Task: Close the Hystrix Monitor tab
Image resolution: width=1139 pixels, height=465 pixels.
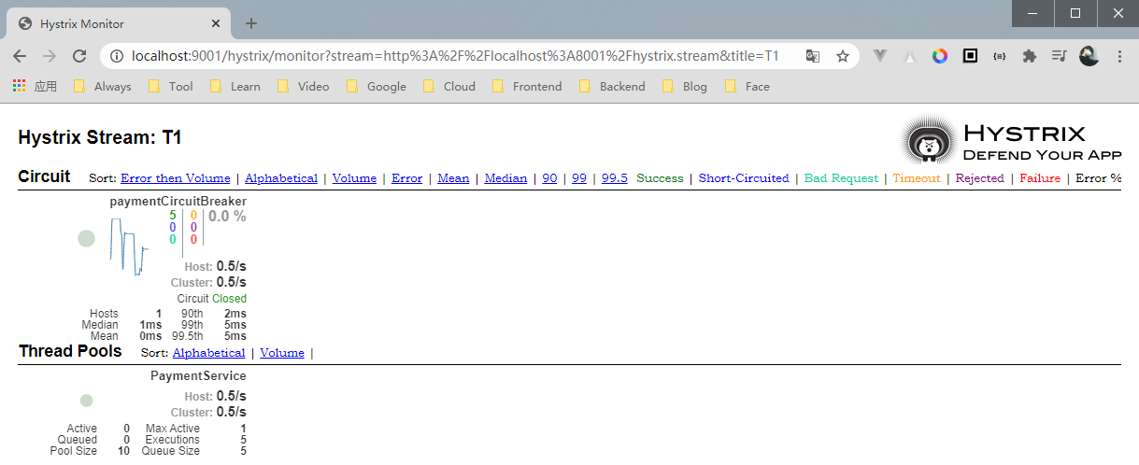Action: point(216,23)
